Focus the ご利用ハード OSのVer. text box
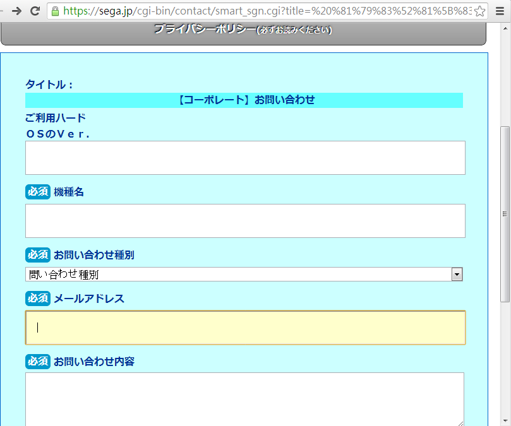Screen dimensions: 511x426 (245, 158)
